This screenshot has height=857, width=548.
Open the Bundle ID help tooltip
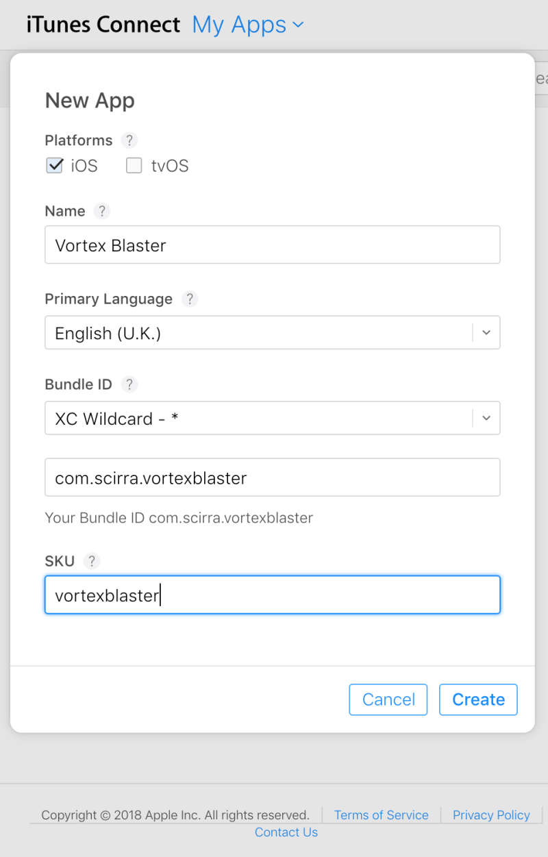click(x=129, y=384)
